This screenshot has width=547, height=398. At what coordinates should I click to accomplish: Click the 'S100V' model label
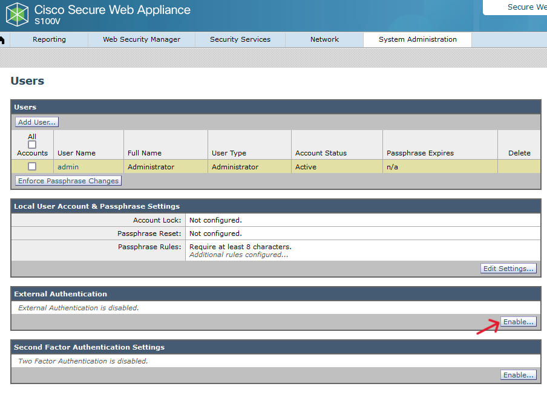point(47,21)
